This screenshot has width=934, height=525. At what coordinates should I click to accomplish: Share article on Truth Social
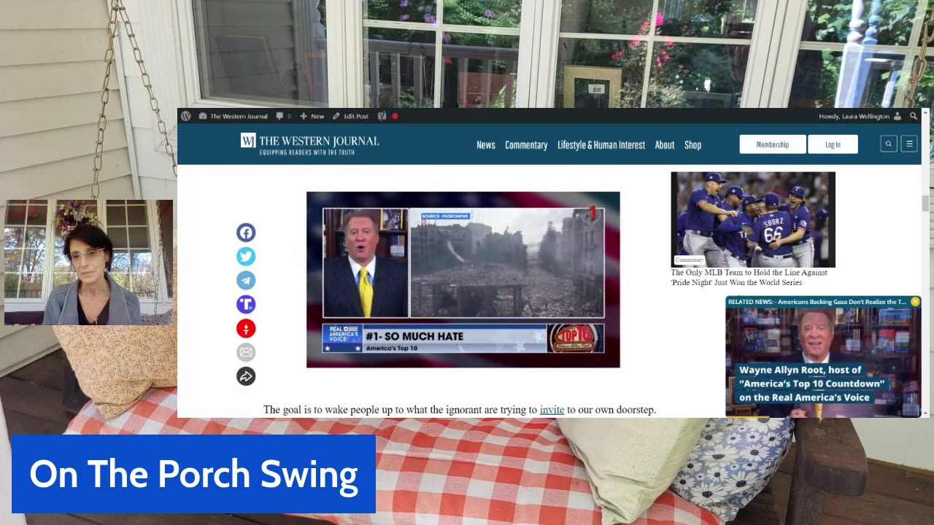tap(246, 304)
